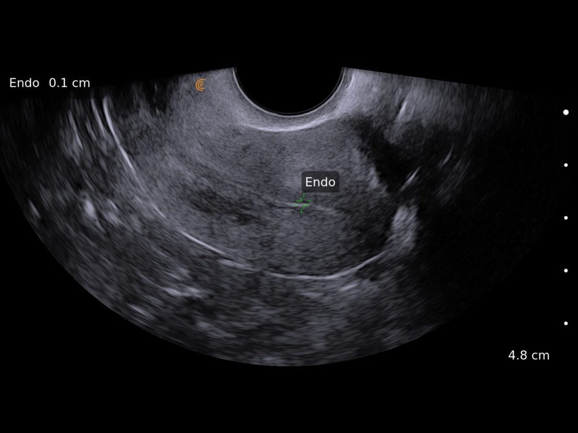
Task: Click the 0.1 cm value in the readout
Action: (x=69, y=82)
